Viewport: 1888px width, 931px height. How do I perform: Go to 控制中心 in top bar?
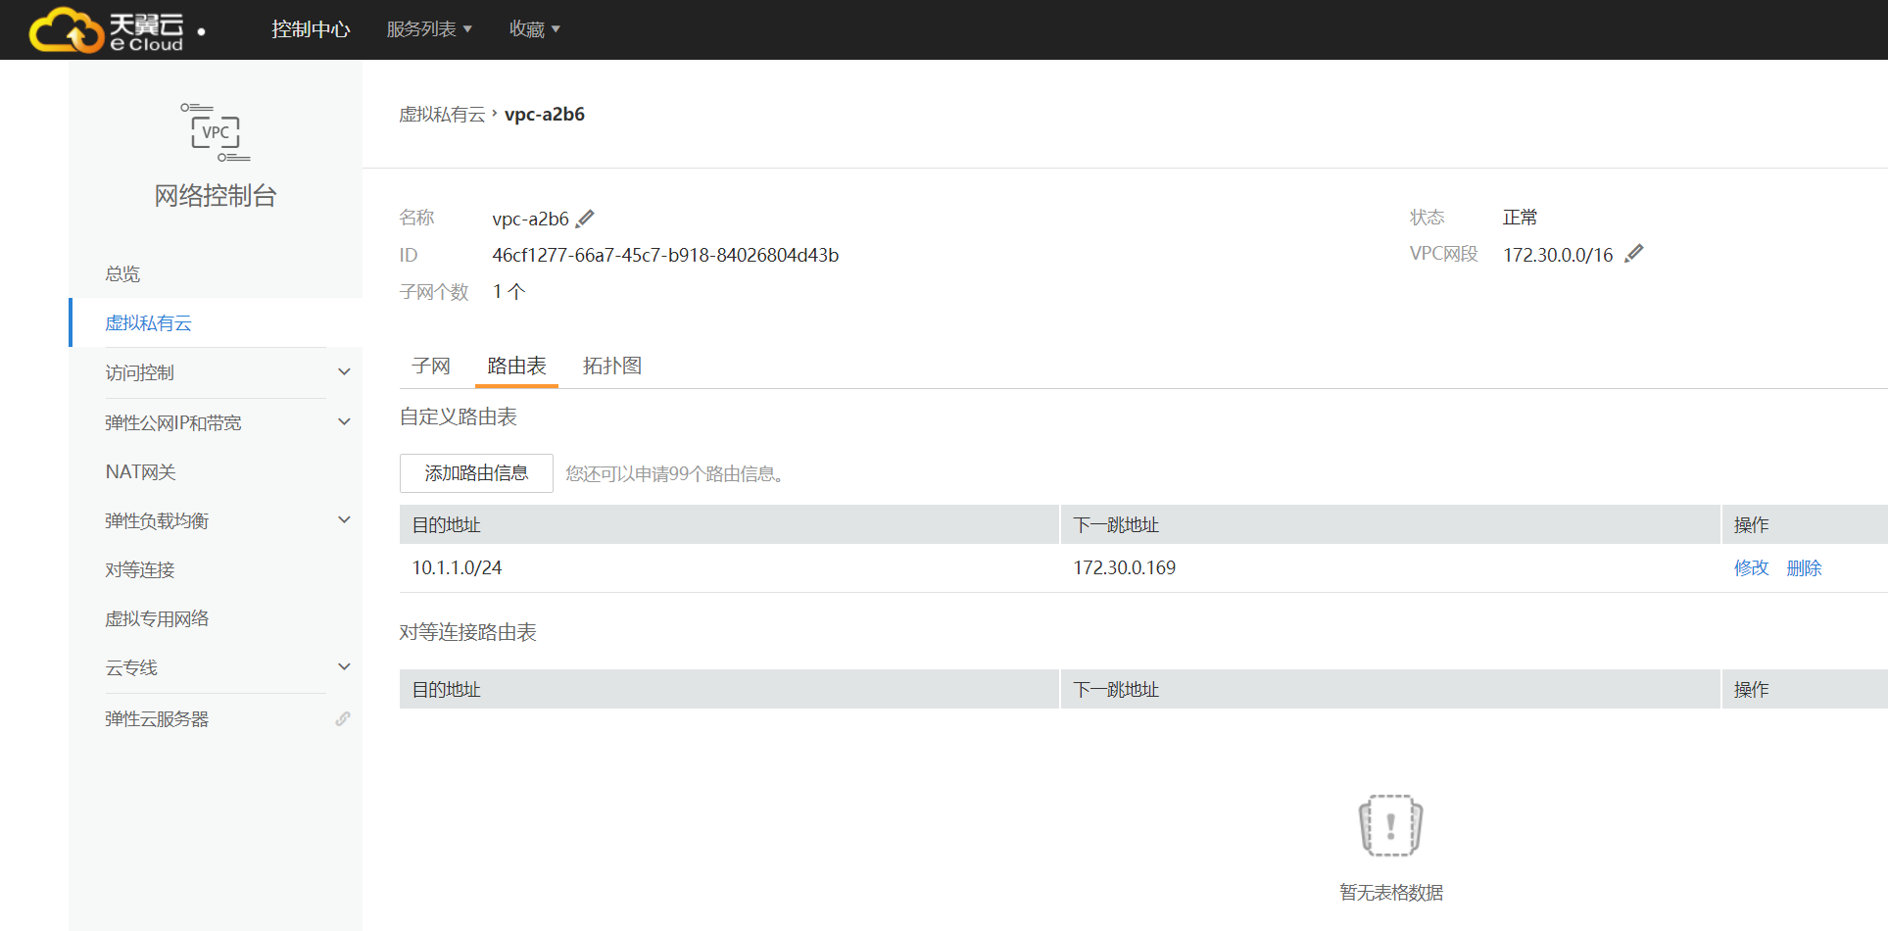tap(311, 29)
